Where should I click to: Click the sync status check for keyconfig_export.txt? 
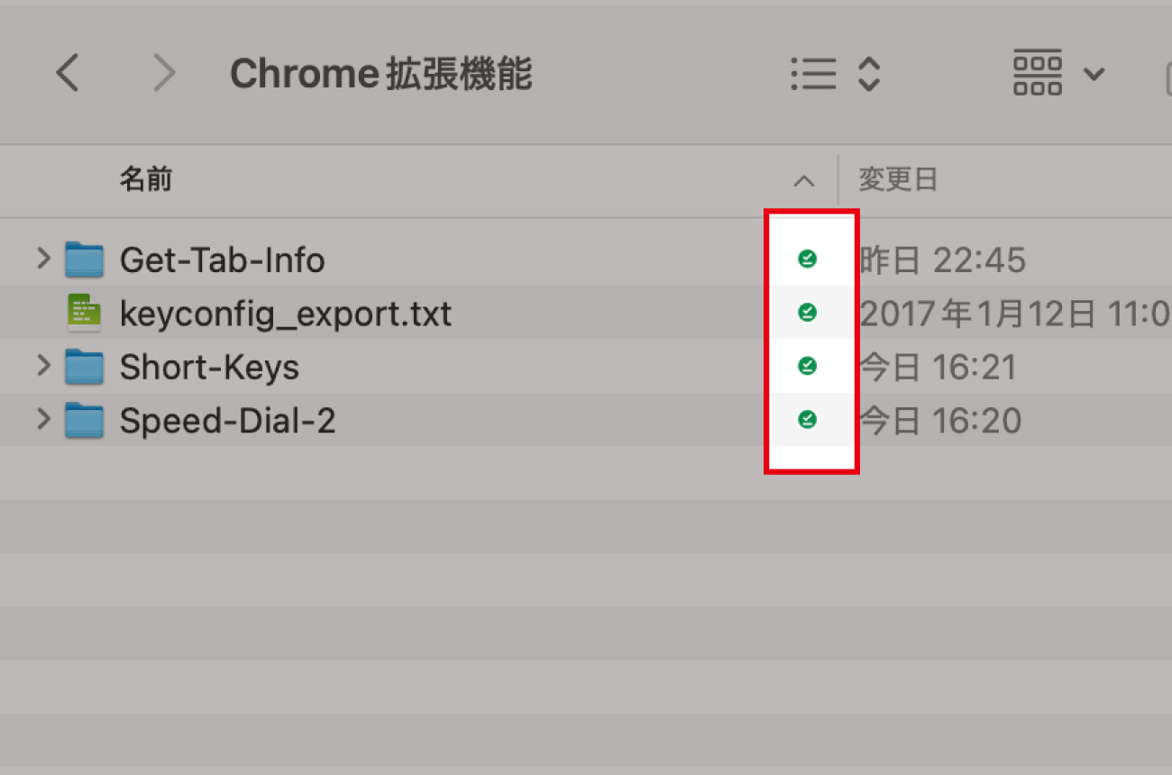(x=807, y=313)
